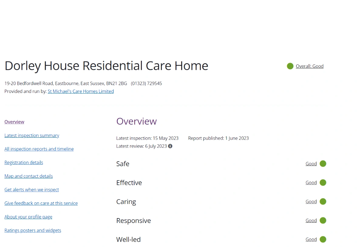Click the green rating dot for Well-led
The width and height of the screenshot is (357, 247).
pos(323,239)
